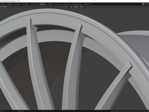Switch to the Modeling workspace tab
This screenshot has width=149, height=112.
pos(10,4)
